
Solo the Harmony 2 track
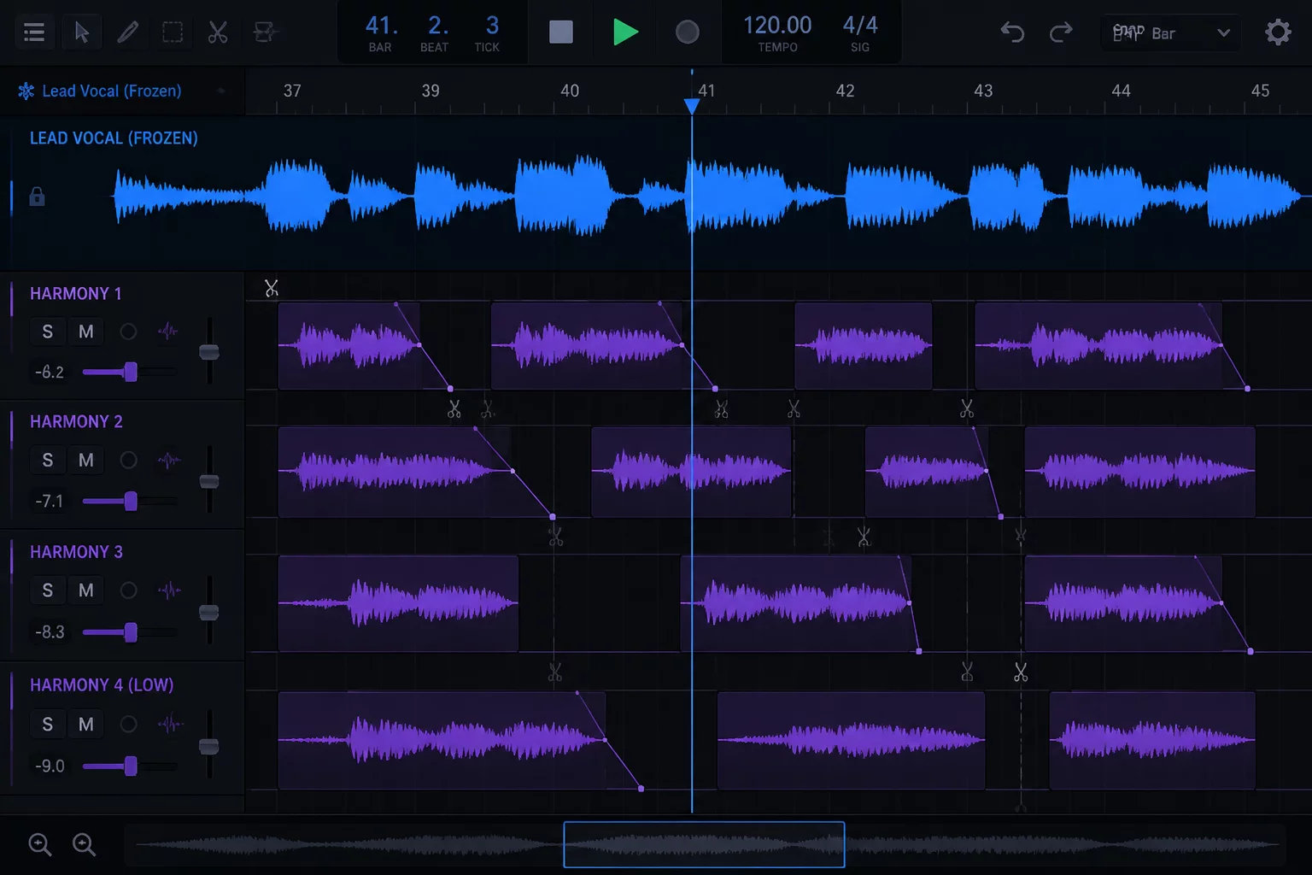click(48, 461)
